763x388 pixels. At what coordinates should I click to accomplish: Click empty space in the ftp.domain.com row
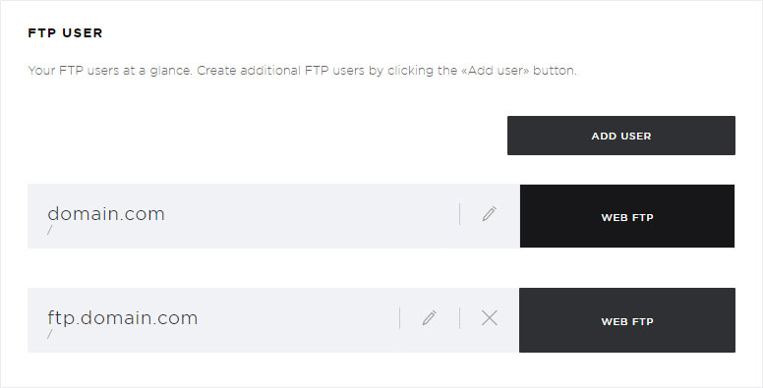point(297,320)
